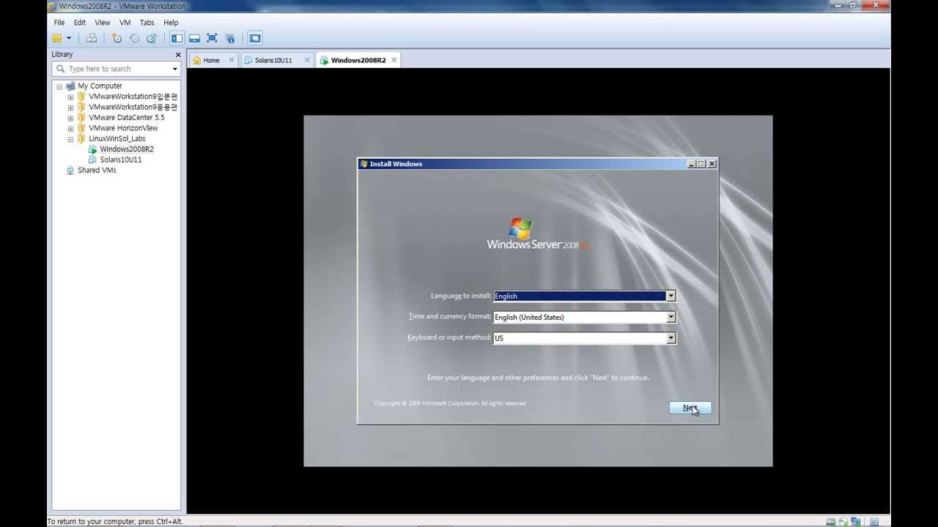
Task: Expand the VMware DataCenter 5.5 folder
Action: pyautogui.click(x=70, y=118)
